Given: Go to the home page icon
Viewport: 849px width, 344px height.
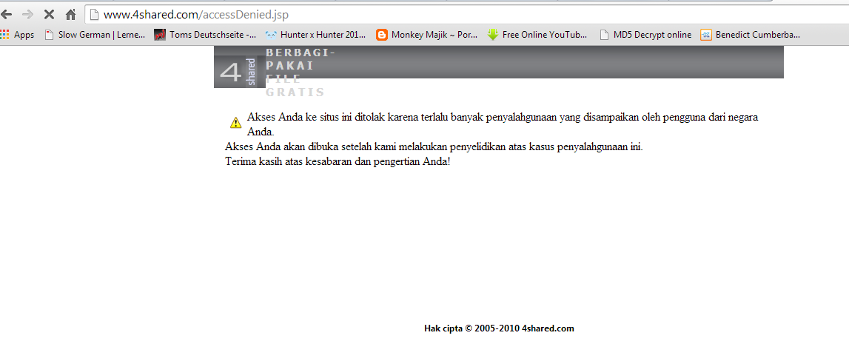Looking at the screenshot, I should [70, 15].
